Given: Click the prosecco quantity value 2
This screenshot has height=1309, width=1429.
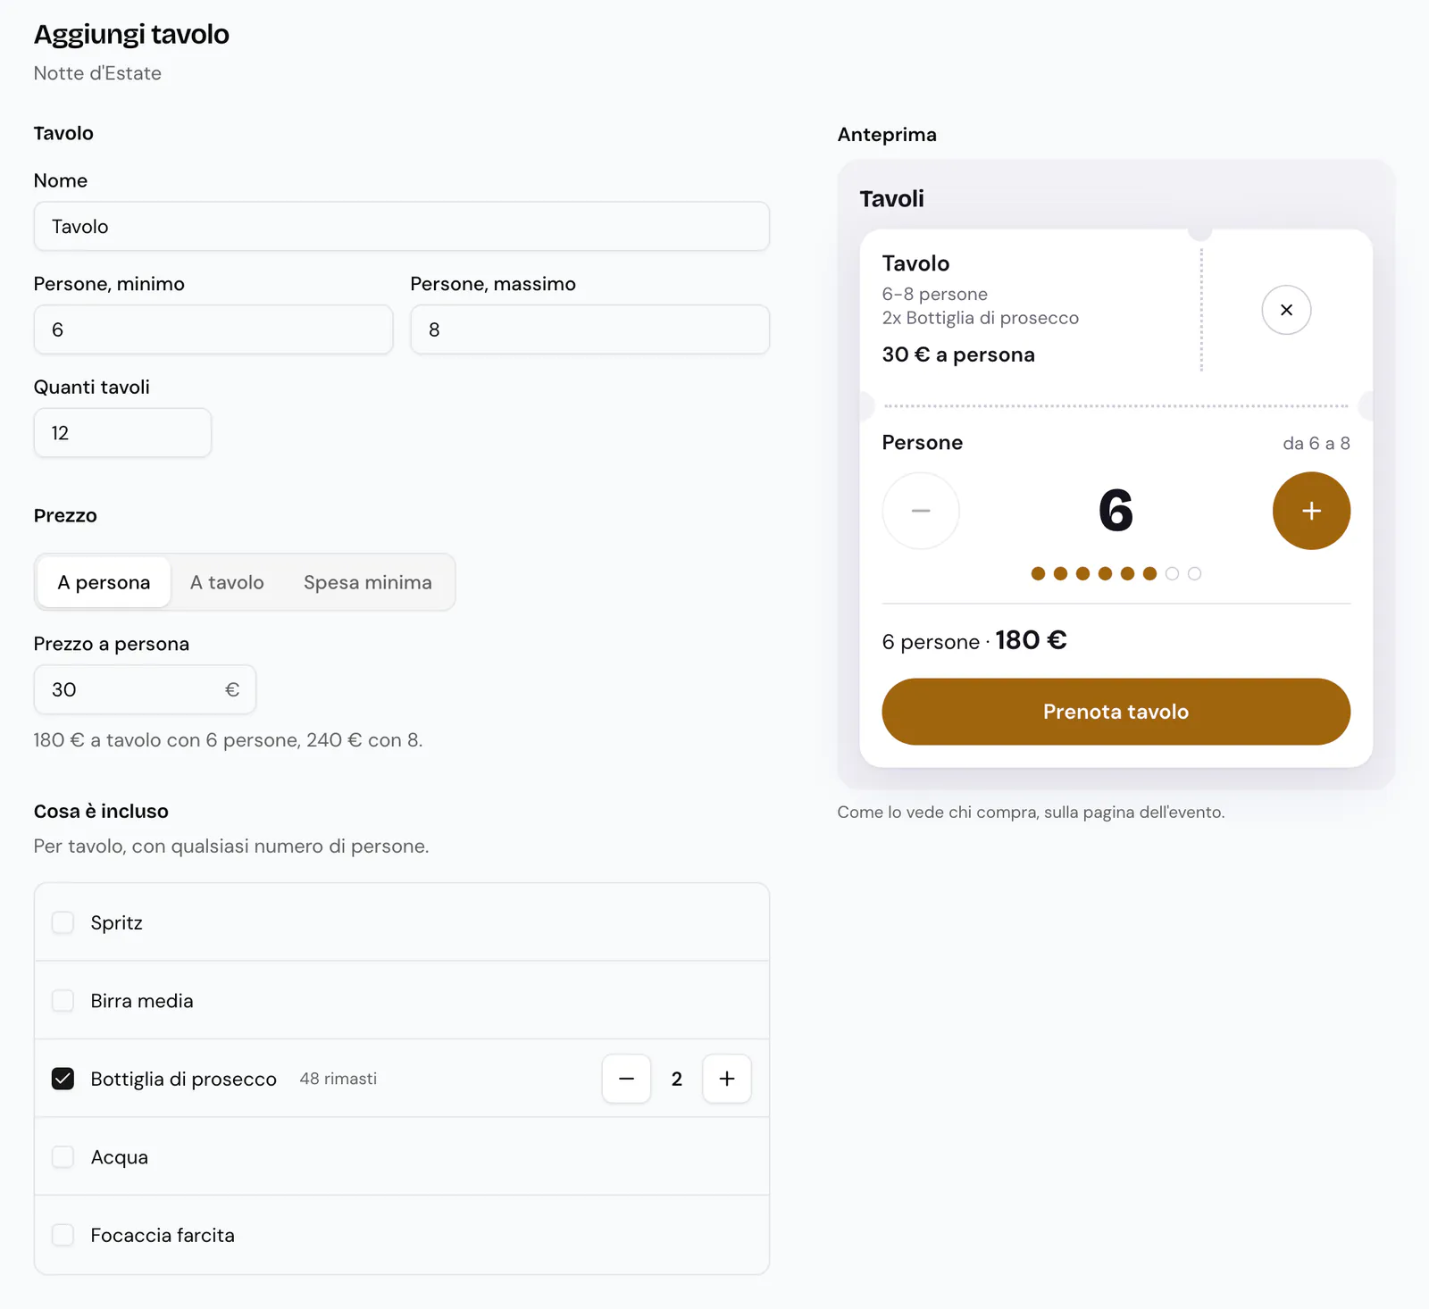Looking at the screenshot, I should 677,1079.
